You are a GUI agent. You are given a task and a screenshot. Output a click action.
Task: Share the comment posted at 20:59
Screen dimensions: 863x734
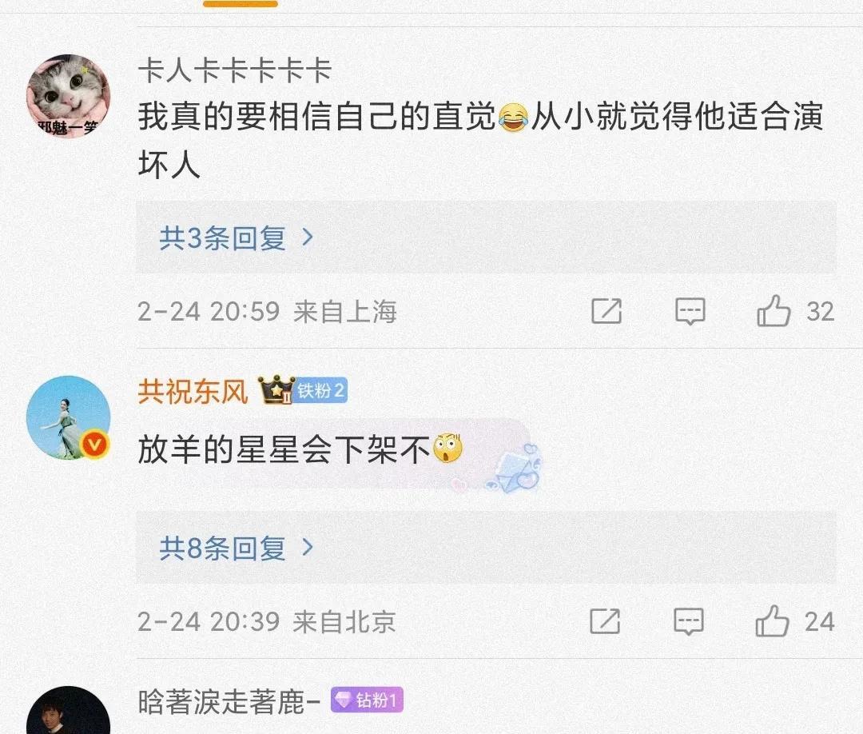(x=606, y=311)
